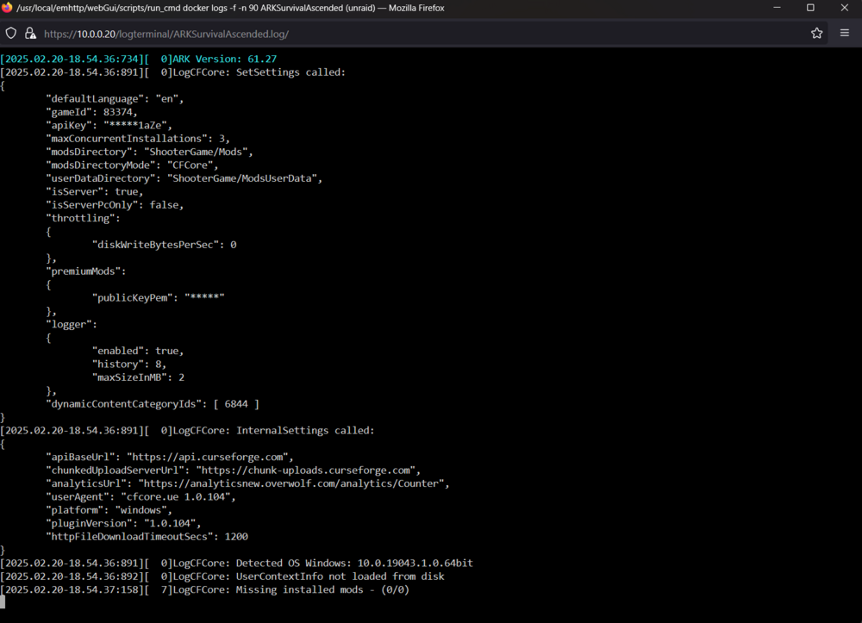Click 'SetSettings called:' log text
Viewport: 862px width, 623px height.
pos(290,72)
